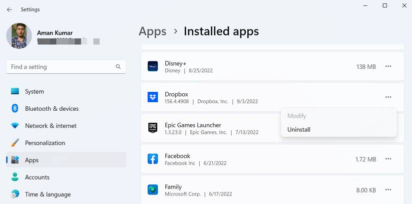Viewport: 412px width, 204px height.
Task: Open more options for Disney+
Action: pyautogui.click(x=388, y=66)
